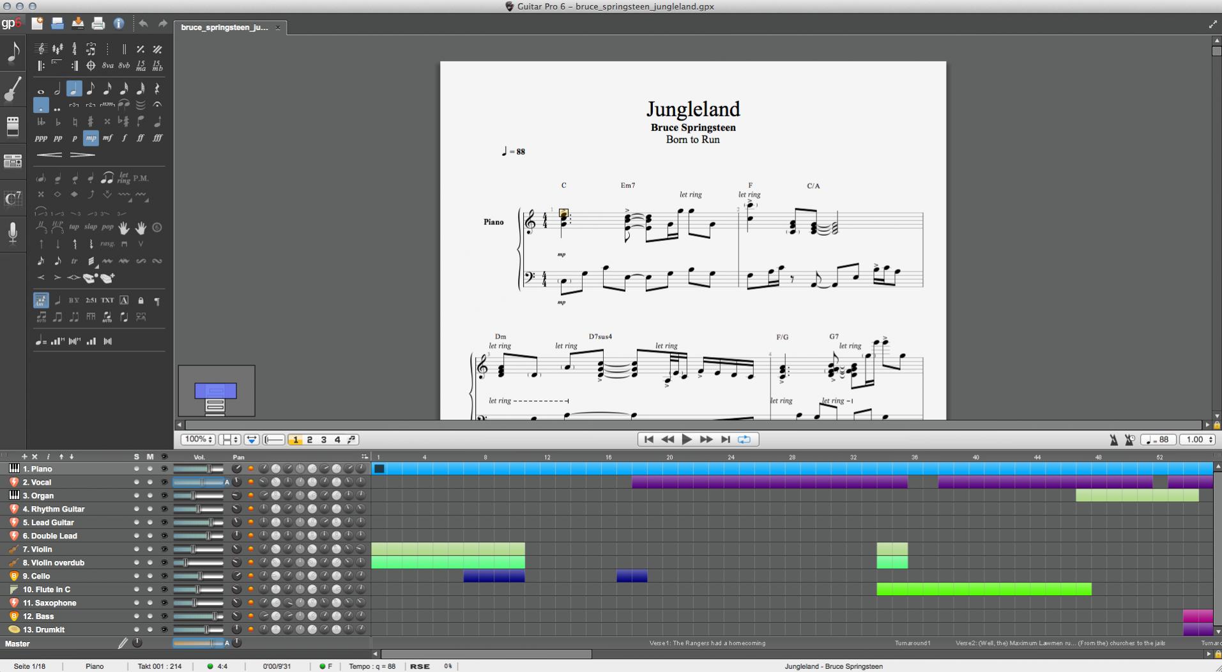The height and width of the screenshot is (672, 1222).
Task: Open the page layout dropdown
Action: click(x=229, y=439)
